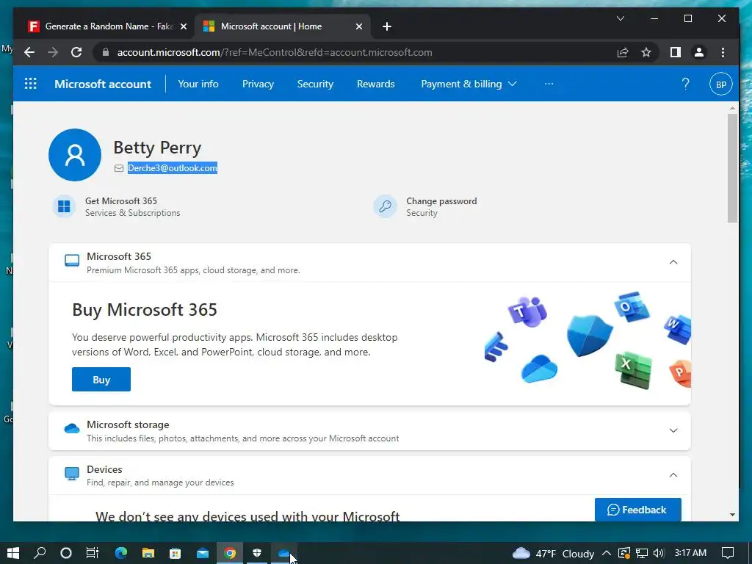Switch to Generate a Random Name tab
The image size is (752, 564).
(108, 26)
